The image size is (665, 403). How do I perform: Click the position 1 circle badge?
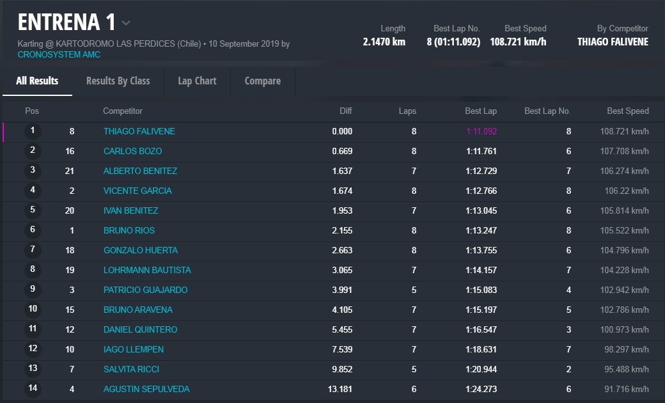pos(33,131)
